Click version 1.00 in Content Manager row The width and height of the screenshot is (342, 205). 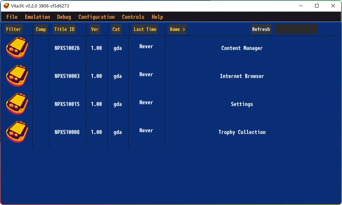[96, 48]
